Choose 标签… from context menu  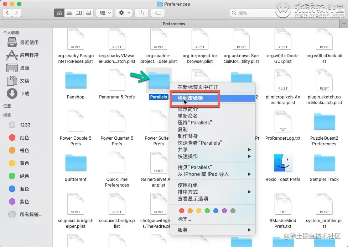tap(213, 219)
